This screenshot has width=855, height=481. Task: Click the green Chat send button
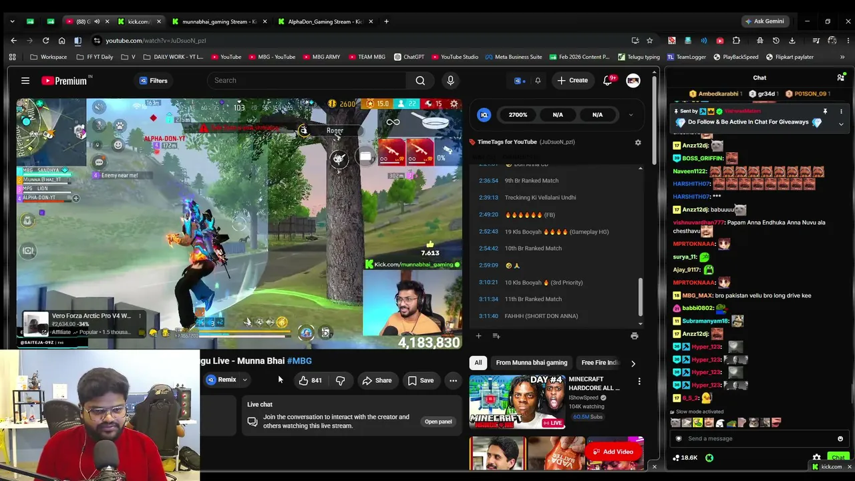coord(838,458)
